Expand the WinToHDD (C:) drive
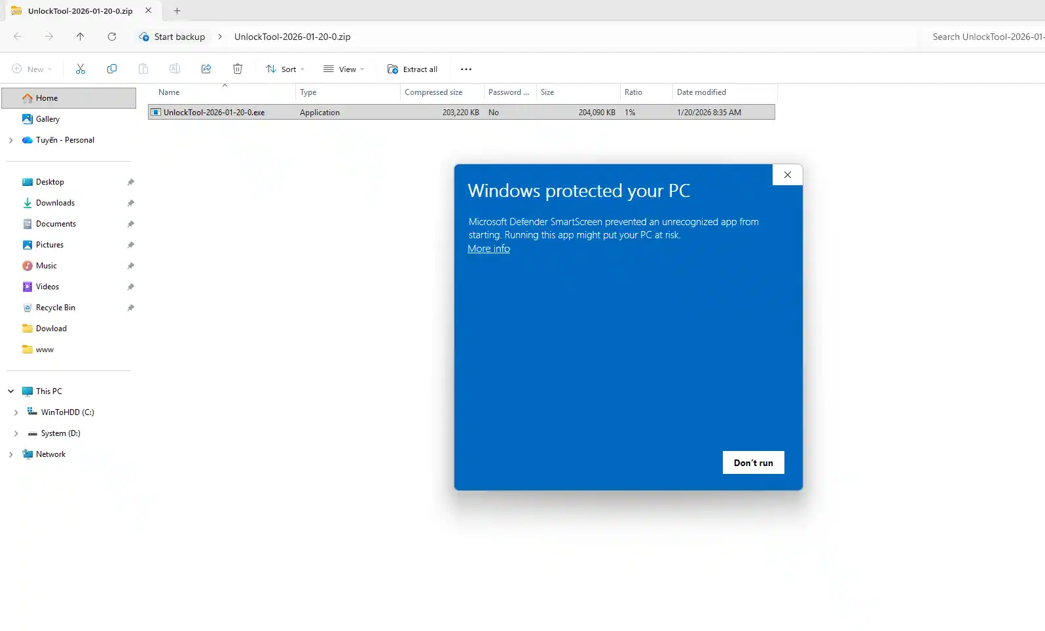Screen dimensions: 1045x631 point(16,412)
